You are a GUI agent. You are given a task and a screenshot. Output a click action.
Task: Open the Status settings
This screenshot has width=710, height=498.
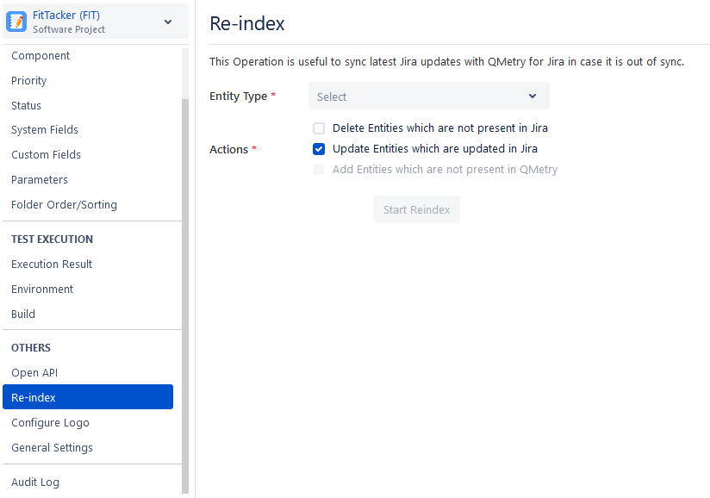(26, 105)
